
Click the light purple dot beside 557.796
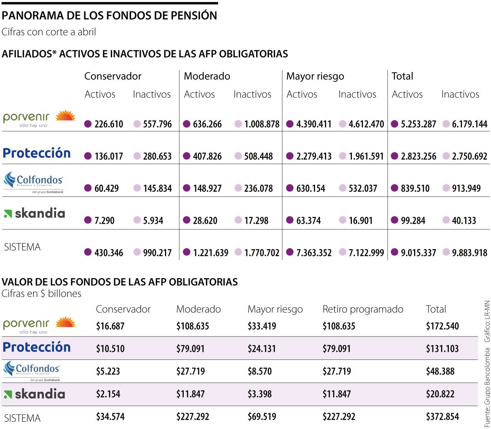coord(137,124)
